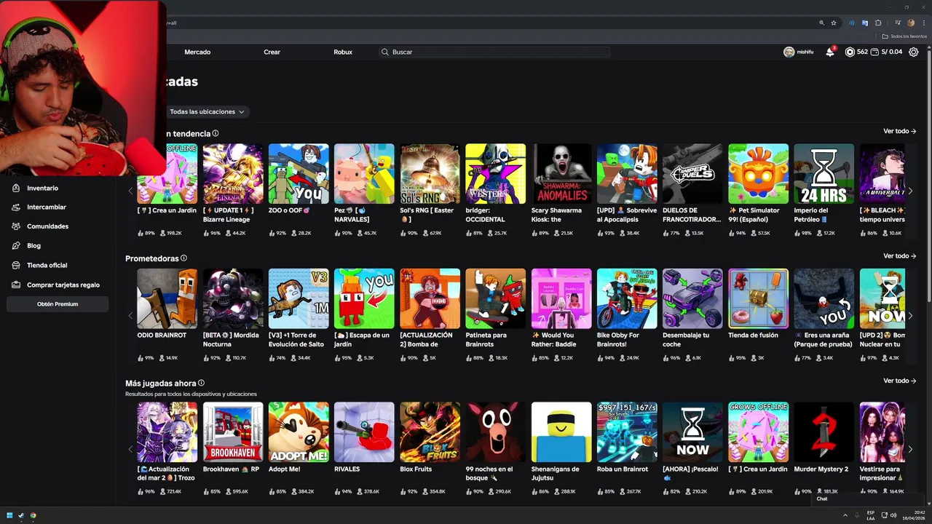Click the info icon next to Prometedoras
Screen dimensions: 932x524
click(183, 258)
